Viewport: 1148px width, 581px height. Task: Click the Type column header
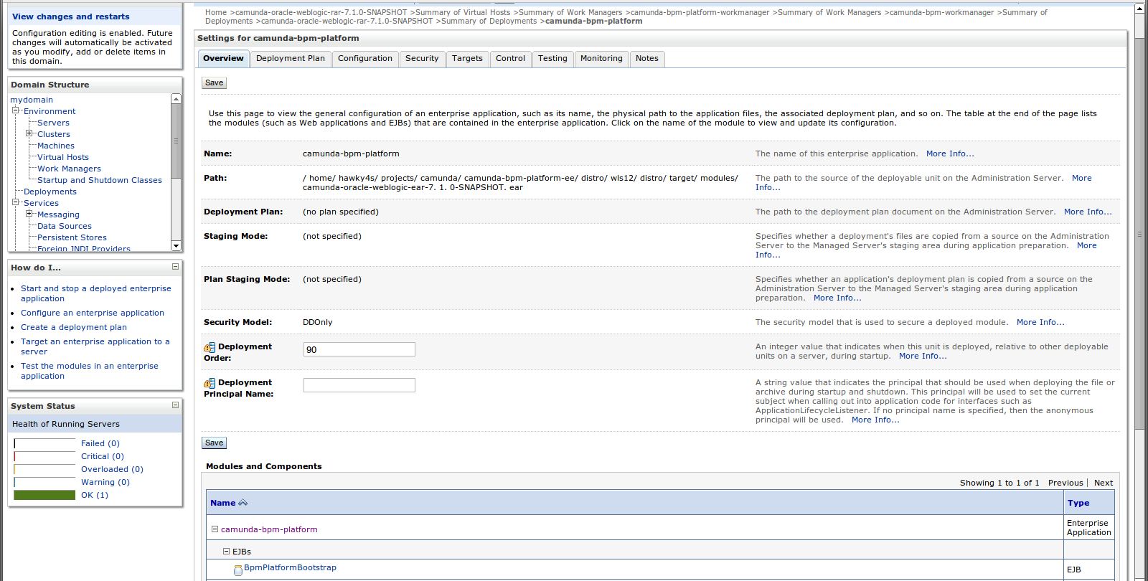1078,503
